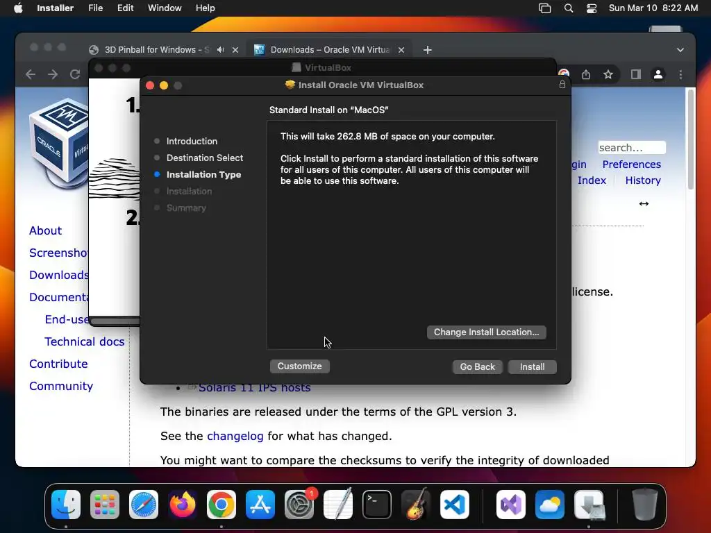Open the cloud app icon in Dock
The image size is (711, 533).
coord(550,504)
